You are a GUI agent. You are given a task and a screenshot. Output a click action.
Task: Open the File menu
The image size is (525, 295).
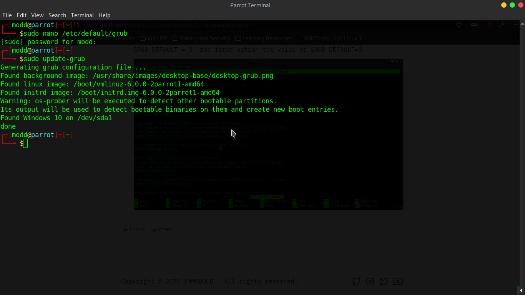tap(7, 15)
